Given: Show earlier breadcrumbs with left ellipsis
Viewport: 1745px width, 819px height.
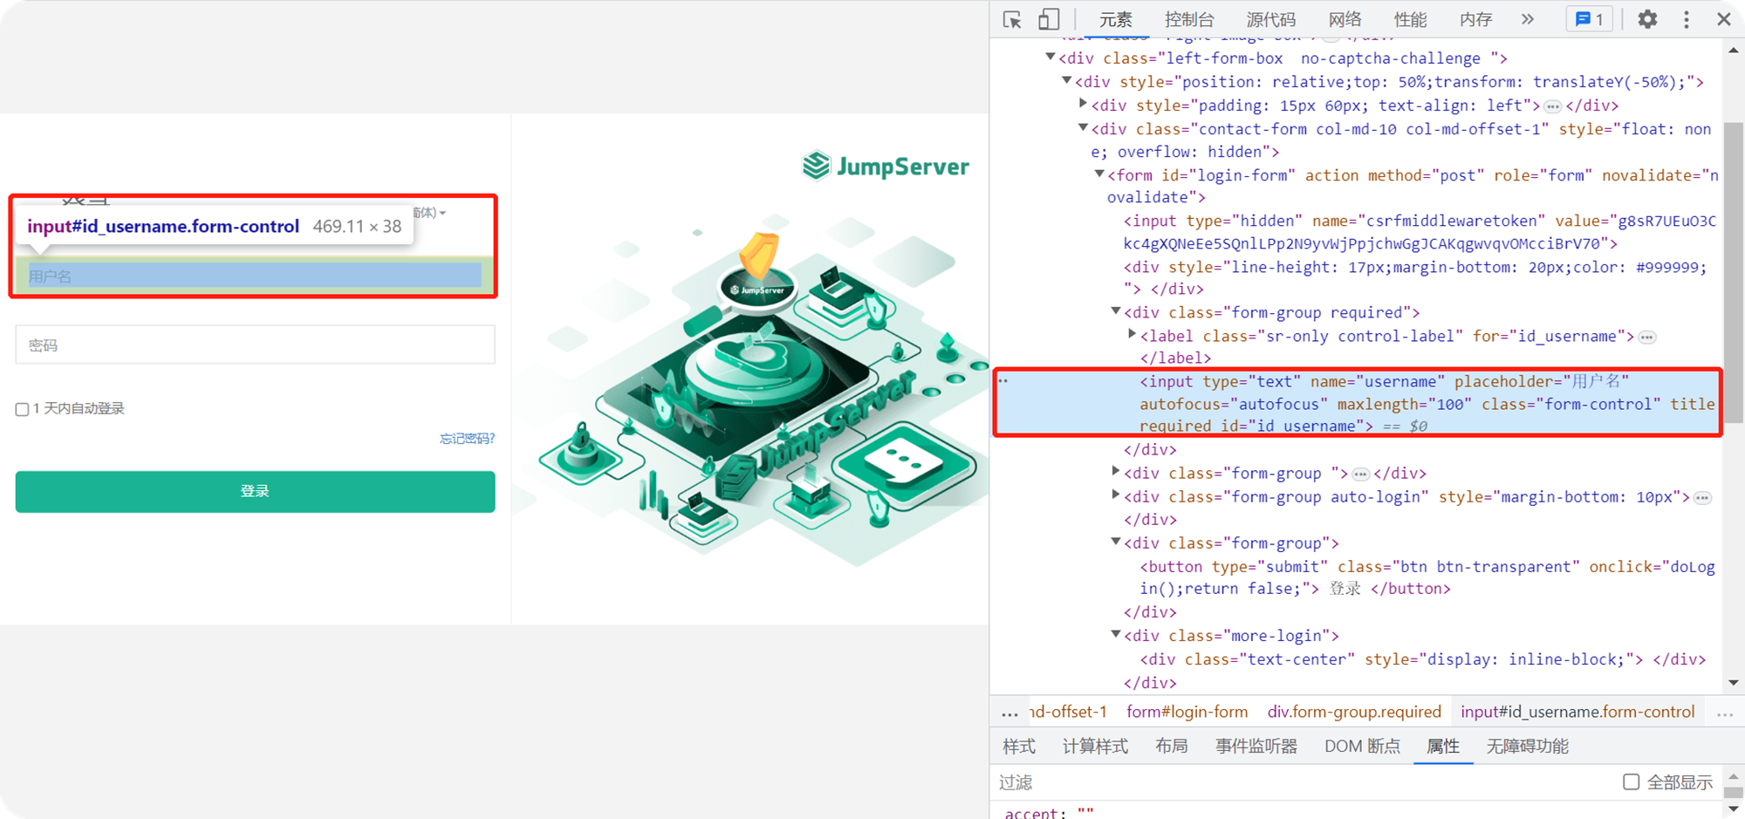Looking at the screenshot, I should tap(1009, 713).
